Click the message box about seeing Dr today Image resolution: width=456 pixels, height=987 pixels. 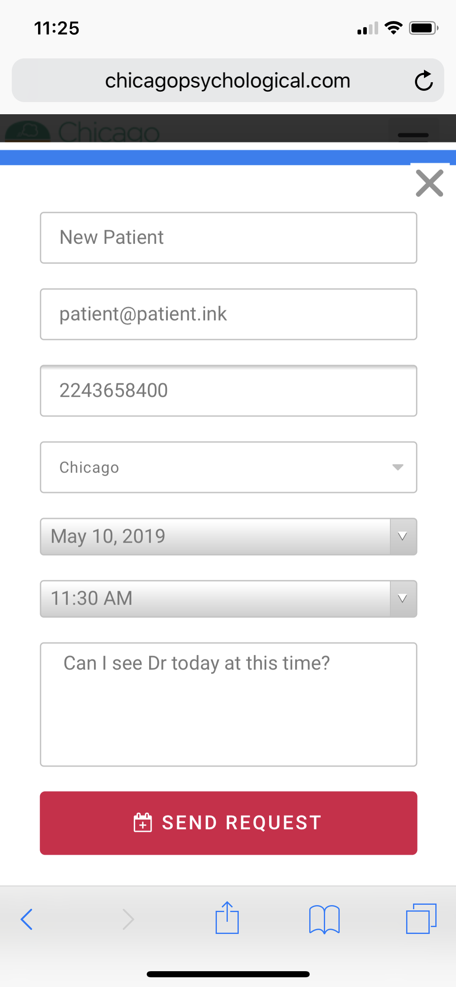pos(229,704)
